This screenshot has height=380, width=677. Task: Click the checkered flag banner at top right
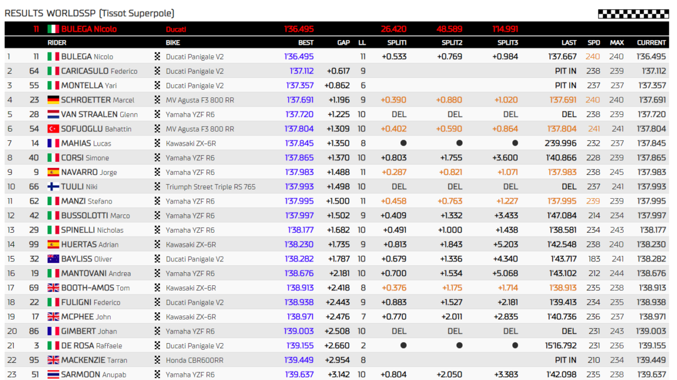633,14
